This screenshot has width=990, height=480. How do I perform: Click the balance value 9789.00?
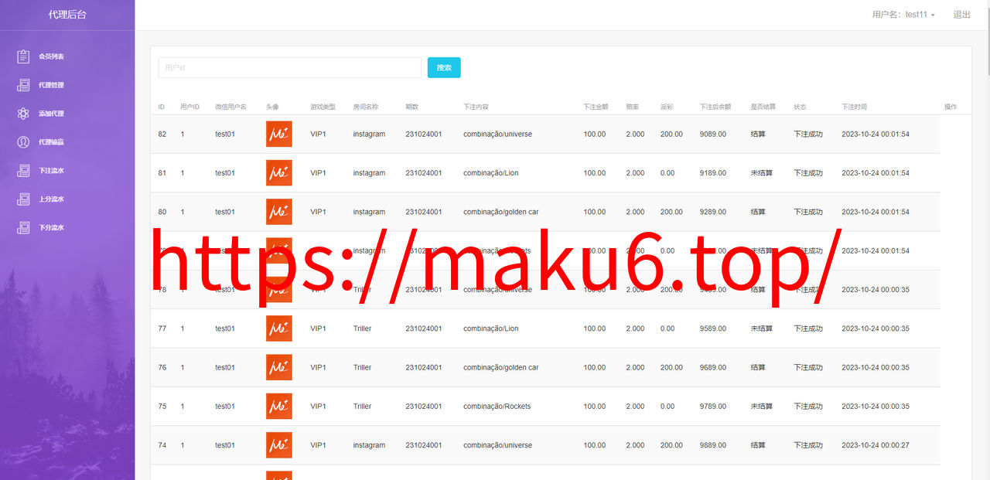[x=713, y=407]
